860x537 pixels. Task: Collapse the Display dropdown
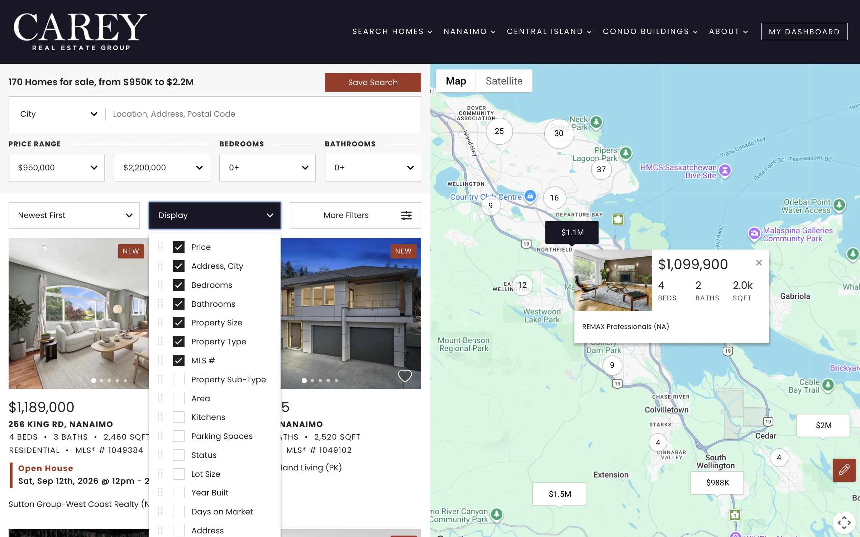click(215, 216)
